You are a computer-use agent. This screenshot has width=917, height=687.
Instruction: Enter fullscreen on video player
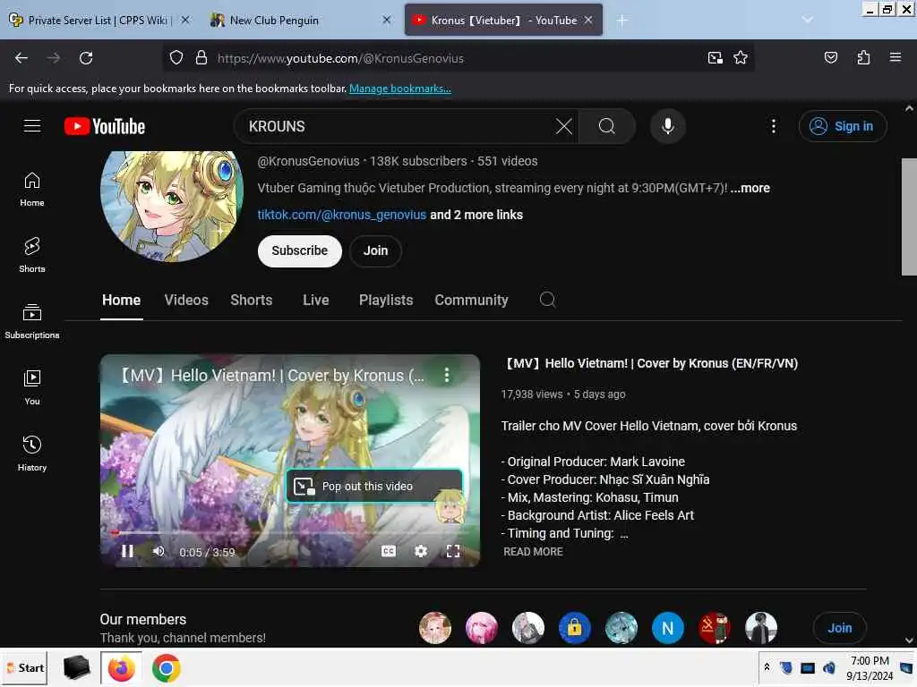[x=453, y=551]
